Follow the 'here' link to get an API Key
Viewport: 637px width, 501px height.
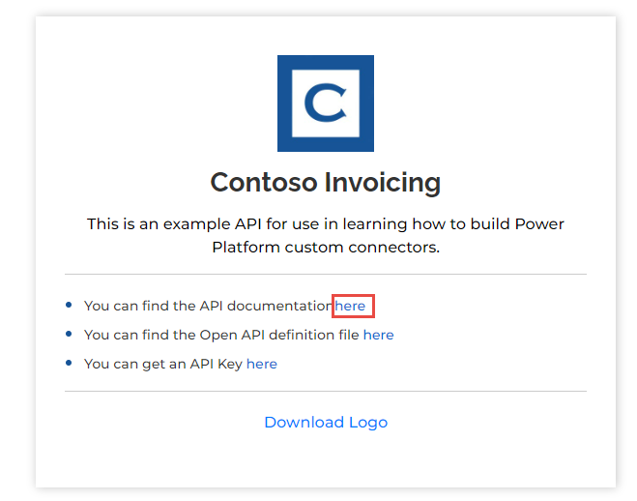[x=262, y=364]
